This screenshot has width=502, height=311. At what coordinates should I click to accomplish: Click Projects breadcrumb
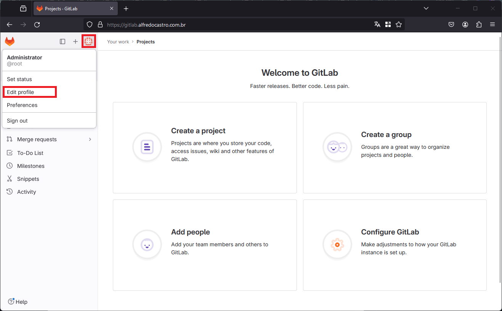(x=146, y=42)
